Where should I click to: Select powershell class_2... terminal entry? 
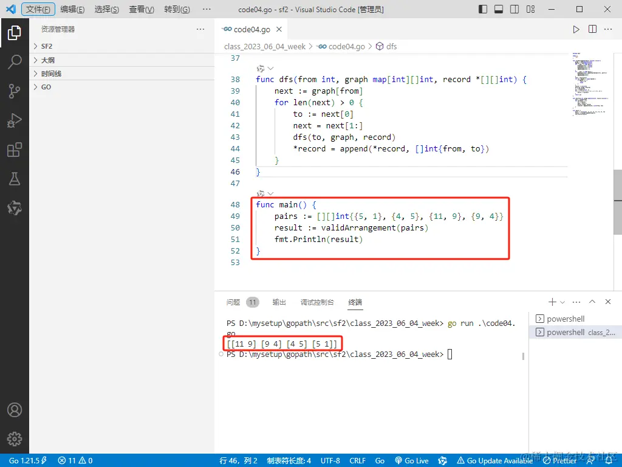[x=575, y=333]
